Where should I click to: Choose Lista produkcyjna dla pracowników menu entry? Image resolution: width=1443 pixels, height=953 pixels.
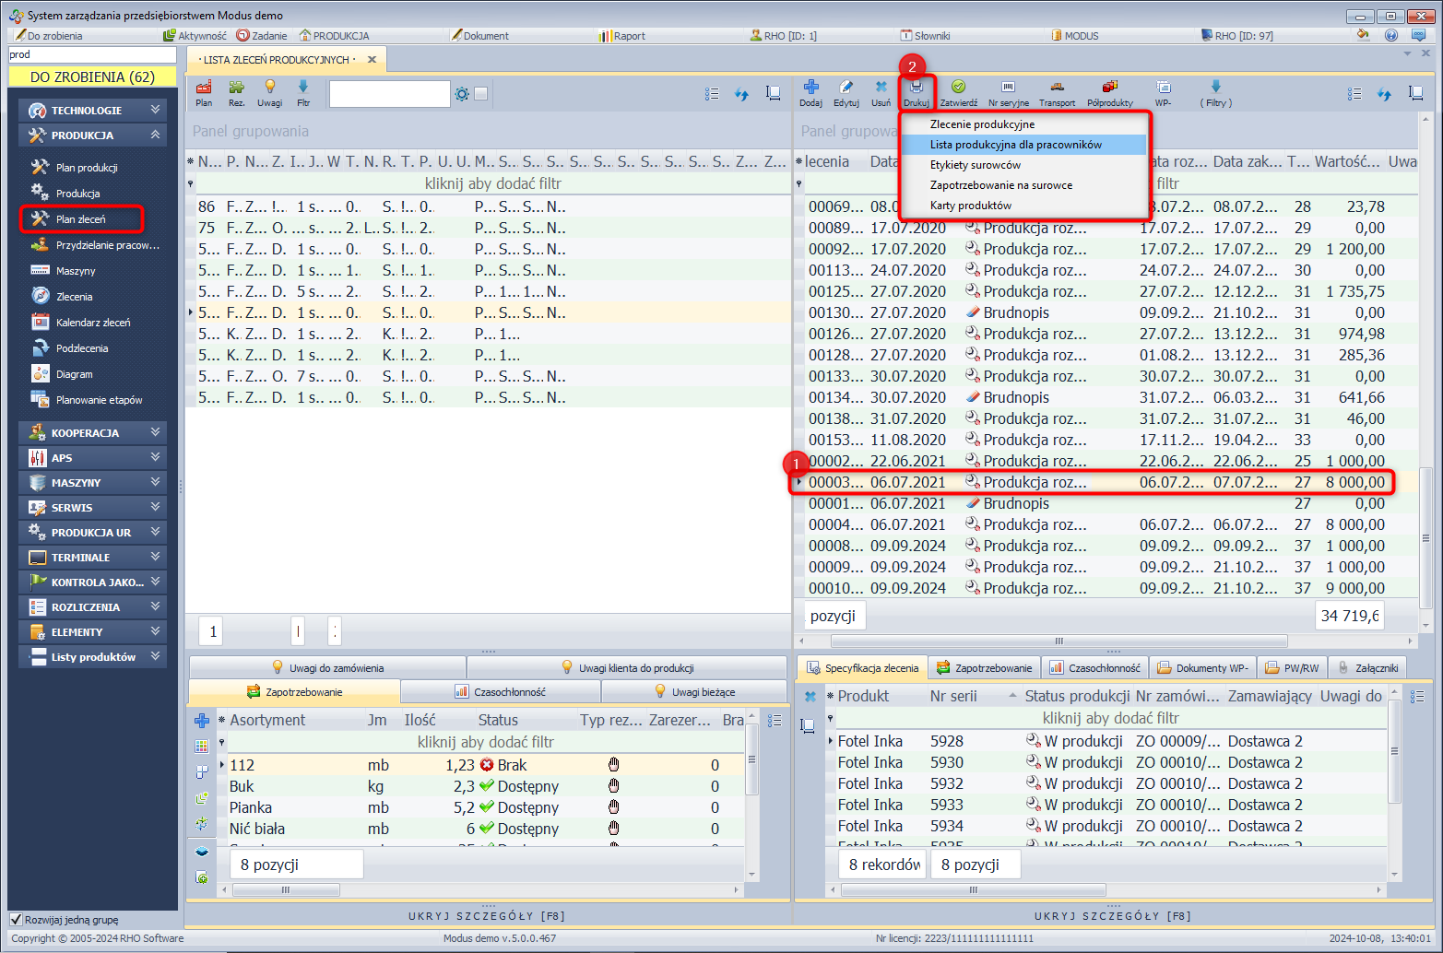pyautogui.click(x=1015, y=145)
